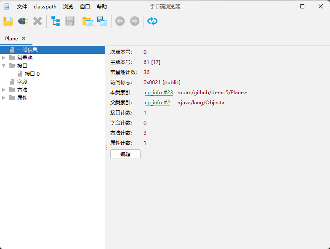This screenshot has width=330, height=249.
Task: Expand the 方法 tree node
Action: click(x=4, y=90)
